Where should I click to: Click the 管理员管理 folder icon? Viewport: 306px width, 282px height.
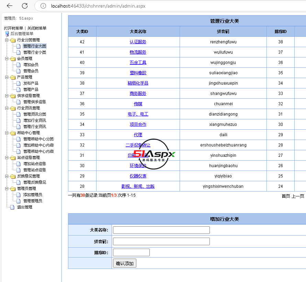[13, 188]
